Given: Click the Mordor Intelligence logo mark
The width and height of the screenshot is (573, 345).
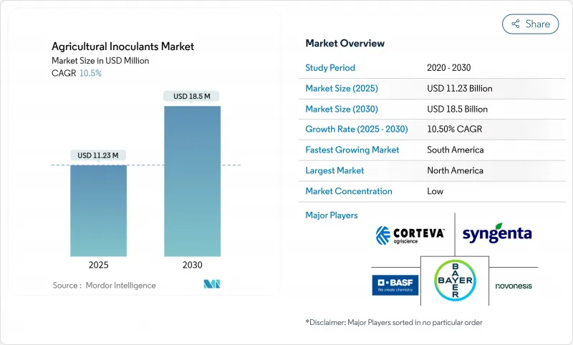Looking at the screenshot, I should 211,284.
